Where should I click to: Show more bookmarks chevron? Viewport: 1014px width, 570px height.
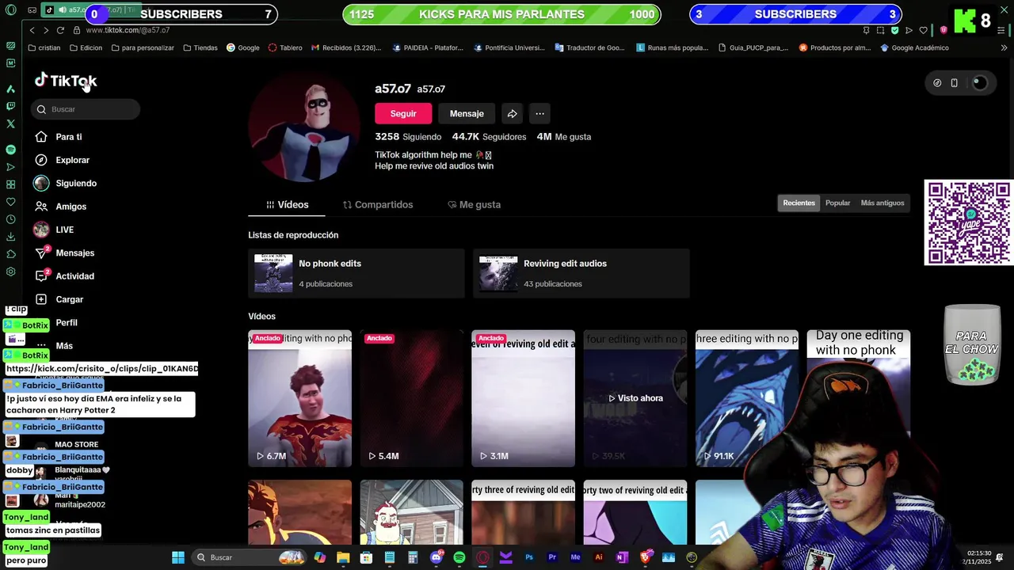pos(1004,47)
